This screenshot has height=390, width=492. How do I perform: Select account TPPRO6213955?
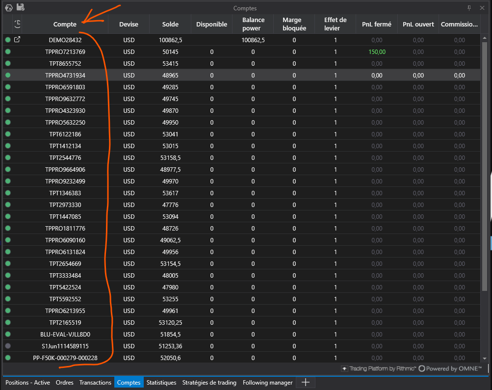click(242, 311)
